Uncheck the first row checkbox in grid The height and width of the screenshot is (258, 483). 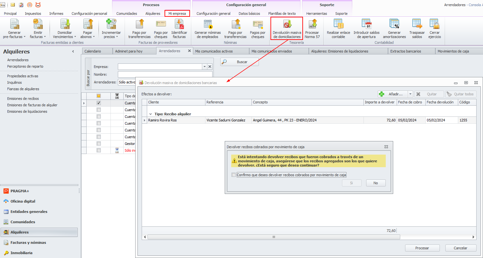[99, 103]
